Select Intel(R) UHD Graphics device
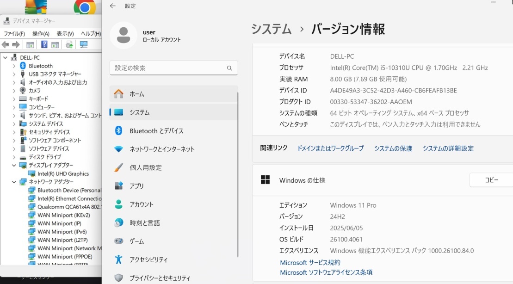 (63, 174)
